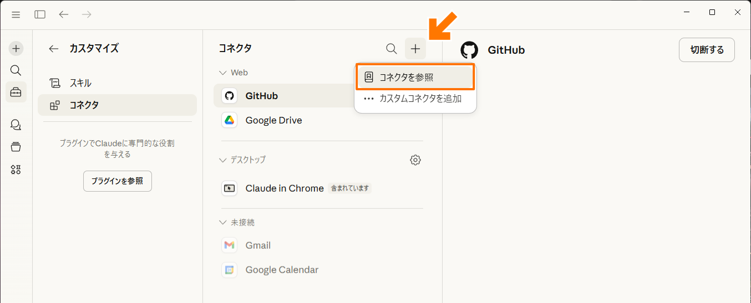Open search from the left rail
This screenshot has height=303, width=751.
(x=16, y=70)
